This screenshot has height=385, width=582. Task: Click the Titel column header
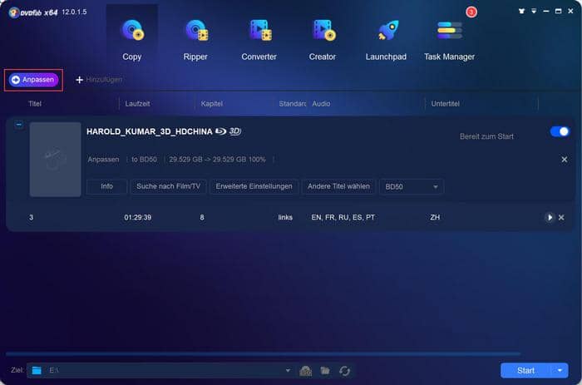tap(35, 104)
